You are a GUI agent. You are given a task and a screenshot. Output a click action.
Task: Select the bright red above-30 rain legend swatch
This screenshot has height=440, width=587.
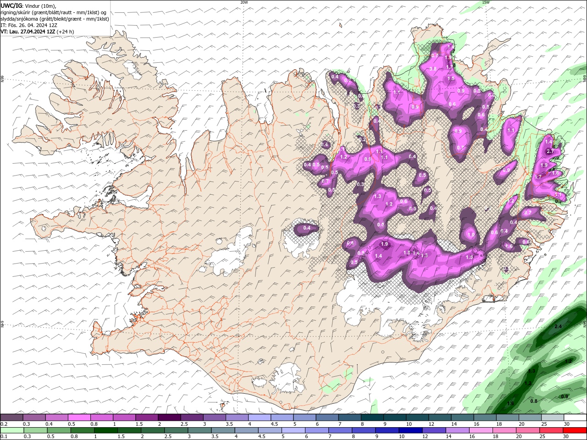pyautogui.click(x=575, y=430)
